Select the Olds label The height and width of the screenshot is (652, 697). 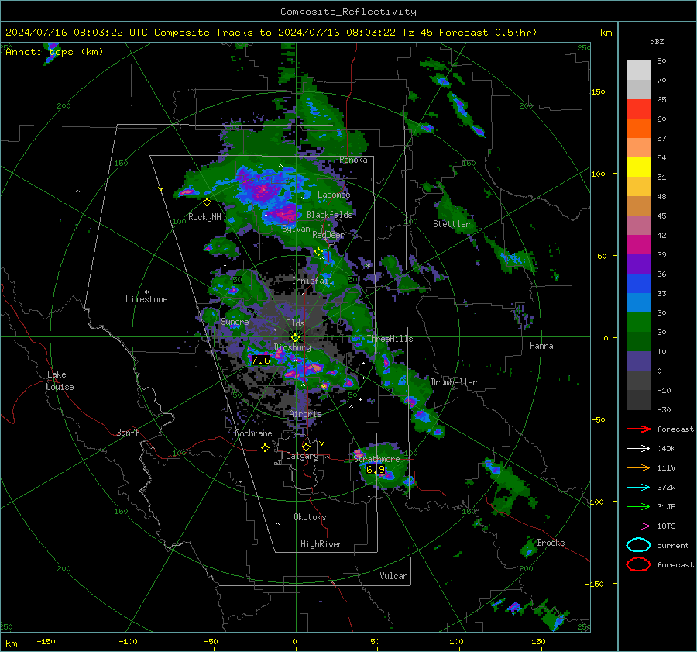(x=295, y=323)
